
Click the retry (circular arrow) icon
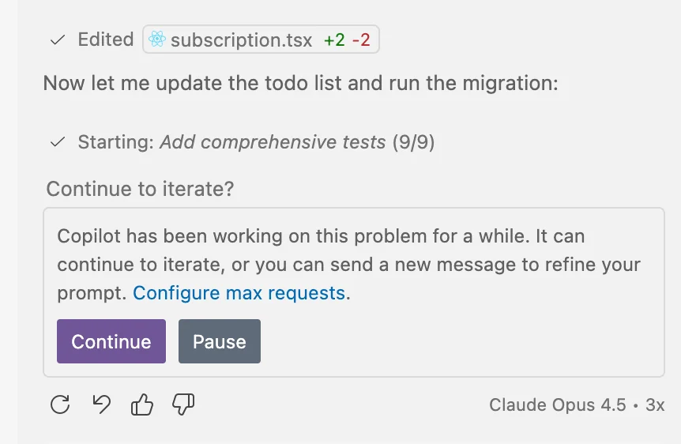point(60,405)
